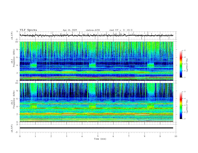This screenshot has height=153, width=198.
Task: Click the ch.1 'Frequency (kHz)' axis label
Action: point(14,58)
